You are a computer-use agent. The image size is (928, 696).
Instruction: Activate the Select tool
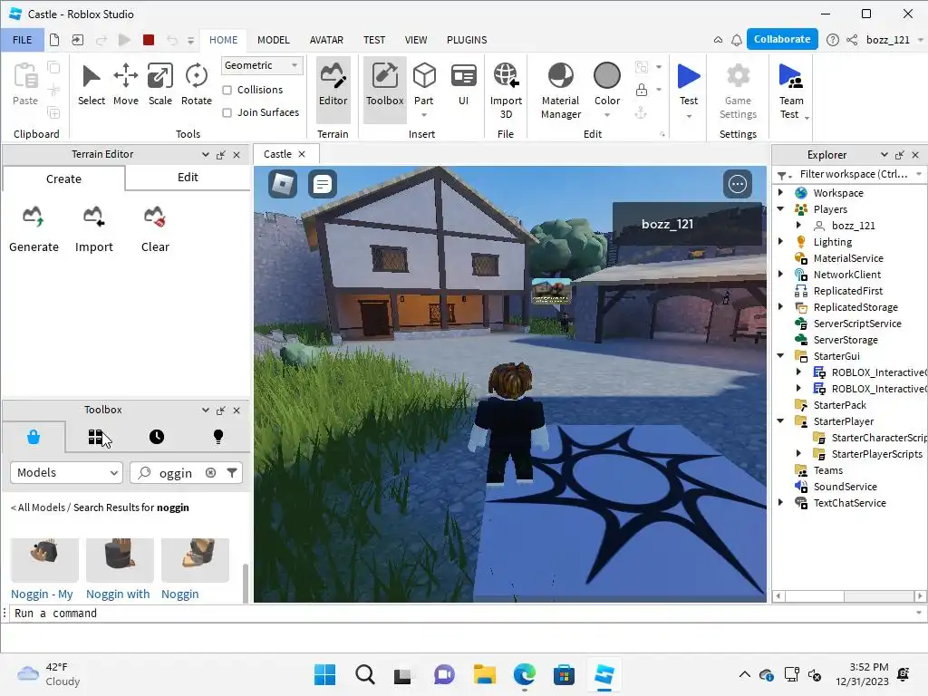click(x=92, y=84)
